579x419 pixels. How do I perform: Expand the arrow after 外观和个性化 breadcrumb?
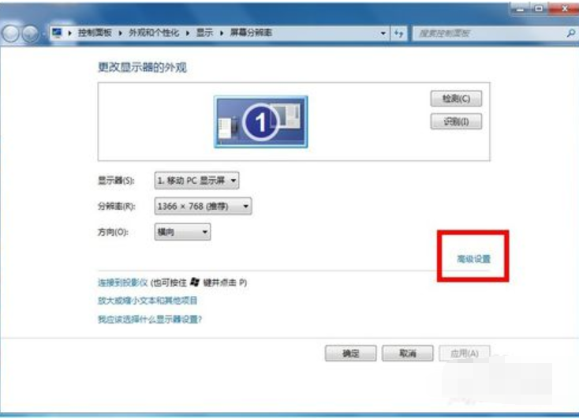[188, 33]
